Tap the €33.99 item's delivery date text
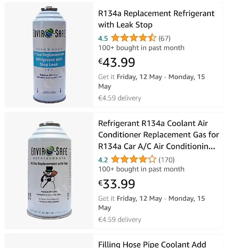The width and height of the screenshot is (228, 248). [151, 203]
